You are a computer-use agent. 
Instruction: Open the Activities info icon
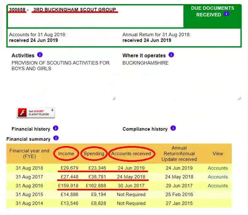[40, 55]
